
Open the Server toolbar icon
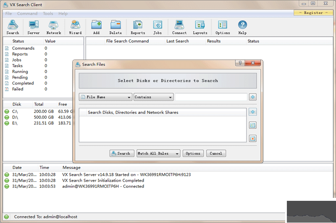click(34, 27)
